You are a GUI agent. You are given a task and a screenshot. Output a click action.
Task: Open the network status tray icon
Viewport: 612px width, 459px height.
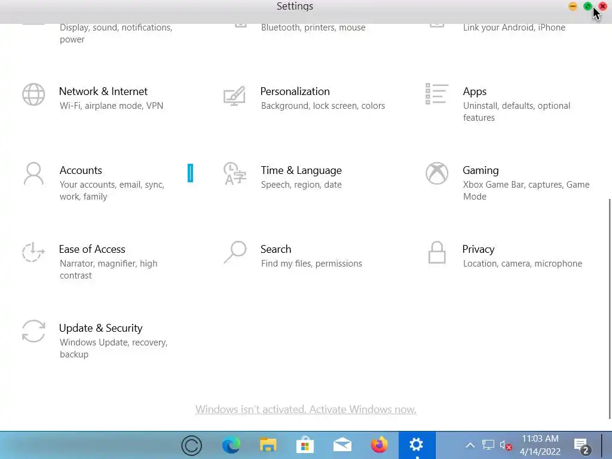pyautogui.click(x=488, y=445)
